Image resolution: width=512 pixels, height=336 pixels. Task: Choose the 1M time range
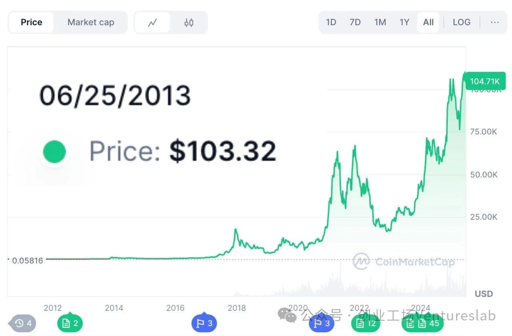point(380,22)
